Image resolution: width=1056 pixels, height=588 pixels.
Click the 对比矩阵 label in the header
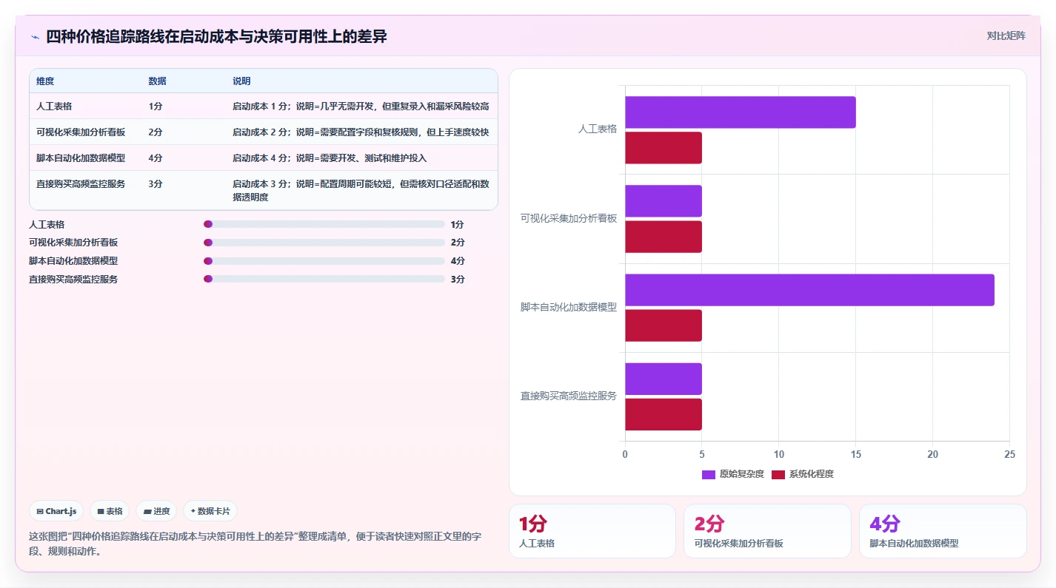coord(1006,36)
